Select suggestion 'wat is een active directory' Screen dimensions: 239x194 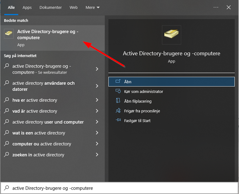point(53,133)
